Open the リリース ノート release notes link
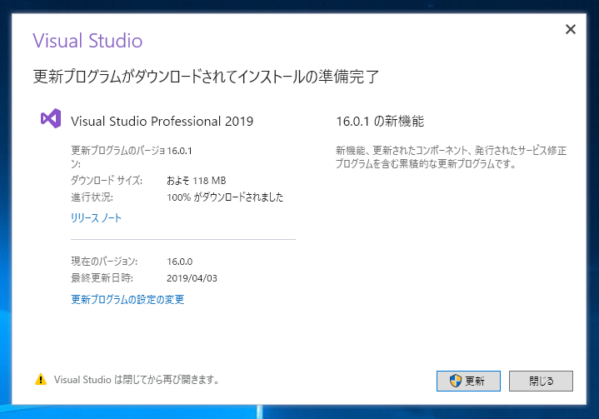The image size is (599, 419). click(97, 218)
